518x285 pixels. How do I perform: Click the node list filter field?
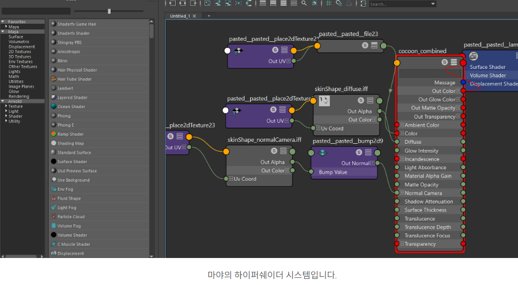pyautogui.click(x=36, y=11)
